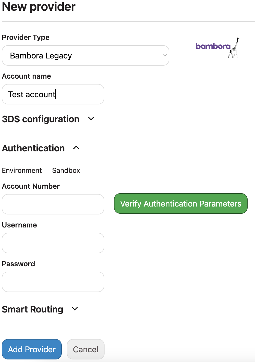Open the Provider Type dropdown

point(85,55)
